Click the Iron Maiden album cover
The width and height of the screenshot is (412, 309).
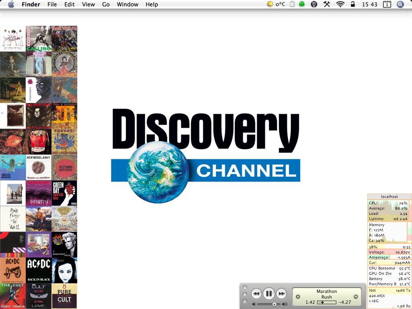[x=64, y=38]
